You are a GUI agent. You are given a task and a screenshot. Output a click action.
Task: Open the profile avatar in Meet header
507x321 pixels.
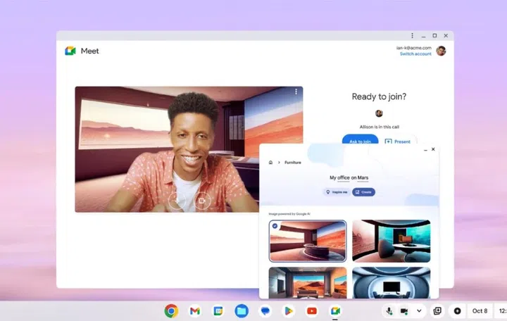(x=441, y=51)
